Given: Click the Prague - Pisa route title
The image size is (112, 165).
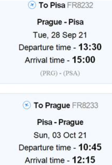Looking at the screenshot, I should pyautogui.click(x=60, y=22).
